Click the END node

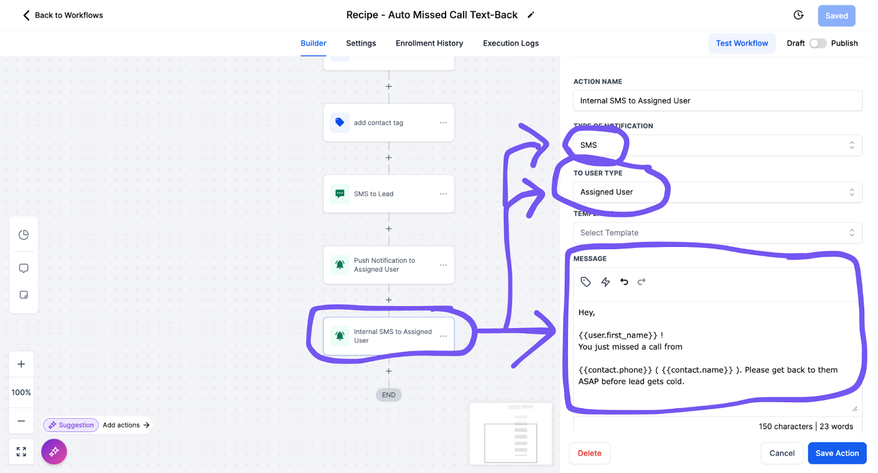pyautogui.click(x=389, y=395)
